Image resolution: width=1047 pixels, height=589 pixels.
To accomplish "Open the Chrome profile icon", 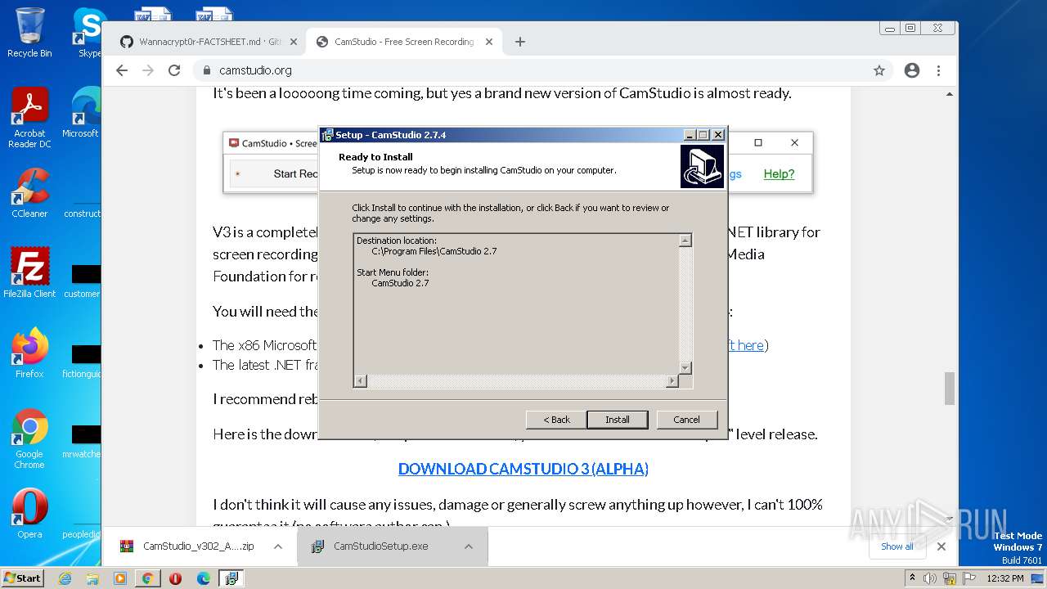I will (912, 70).
